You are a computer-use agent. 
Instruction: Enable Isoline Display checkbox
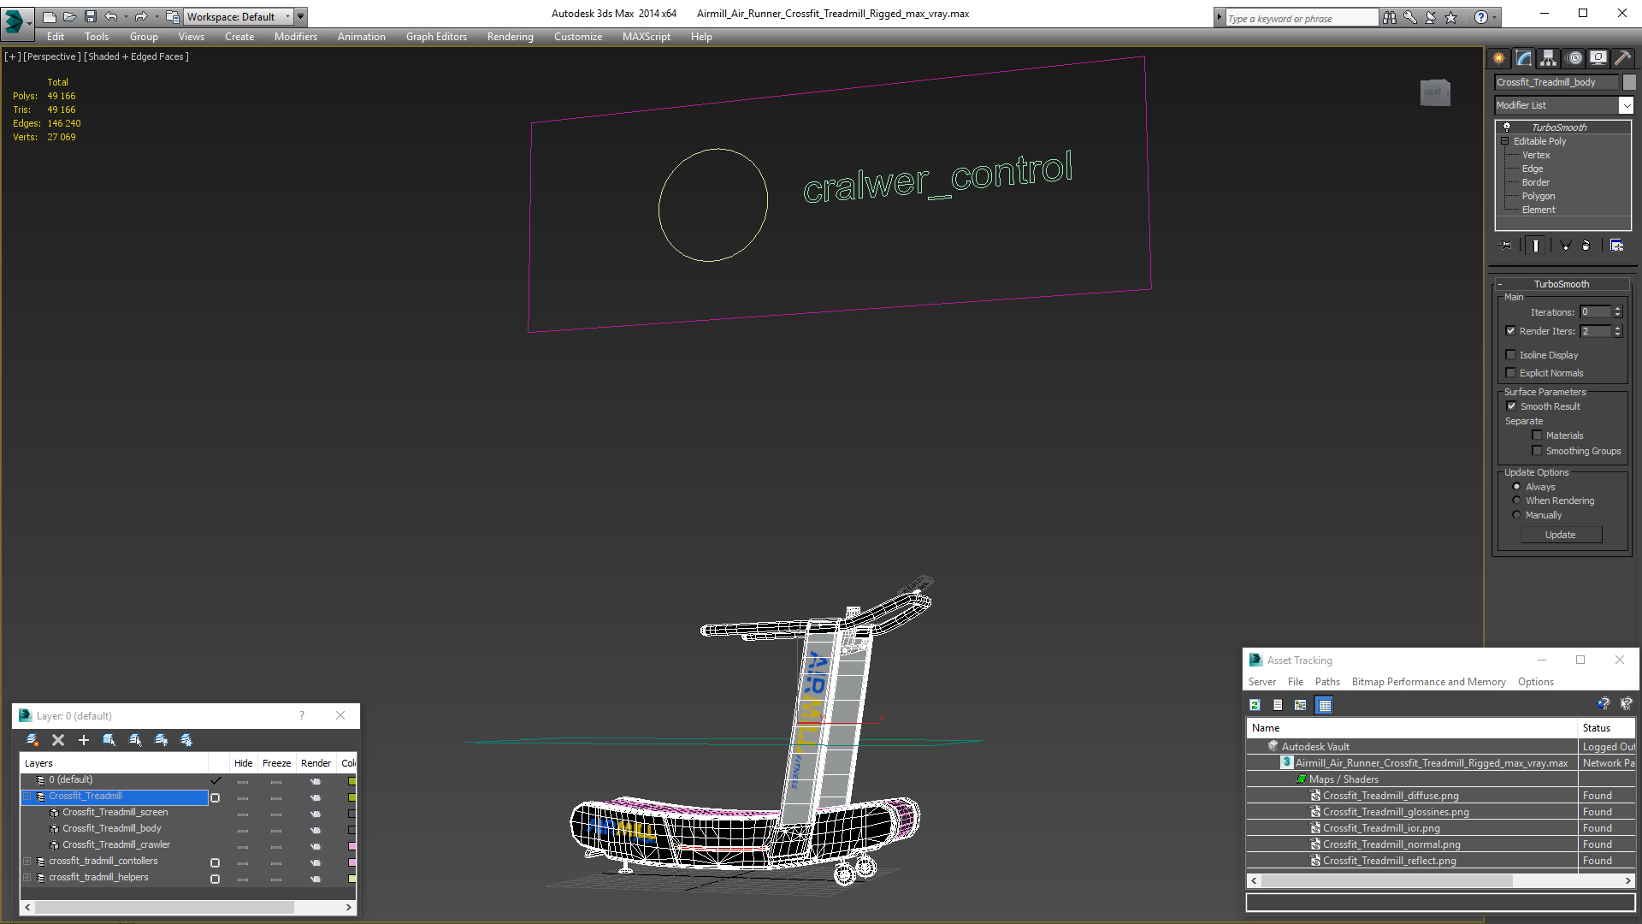pyautogui.click(x=1510, y=355)
